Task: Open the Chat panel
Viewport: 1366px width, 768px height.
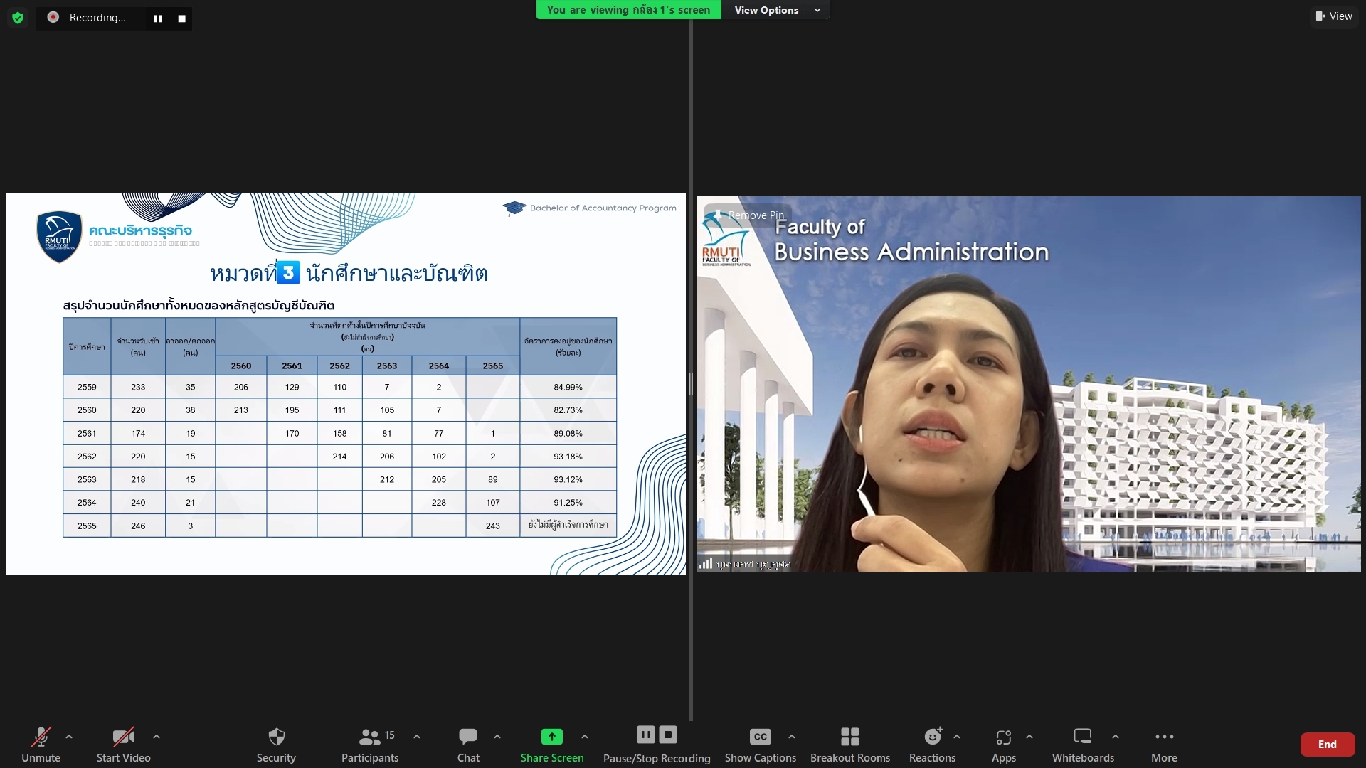Action: point(468,745)
